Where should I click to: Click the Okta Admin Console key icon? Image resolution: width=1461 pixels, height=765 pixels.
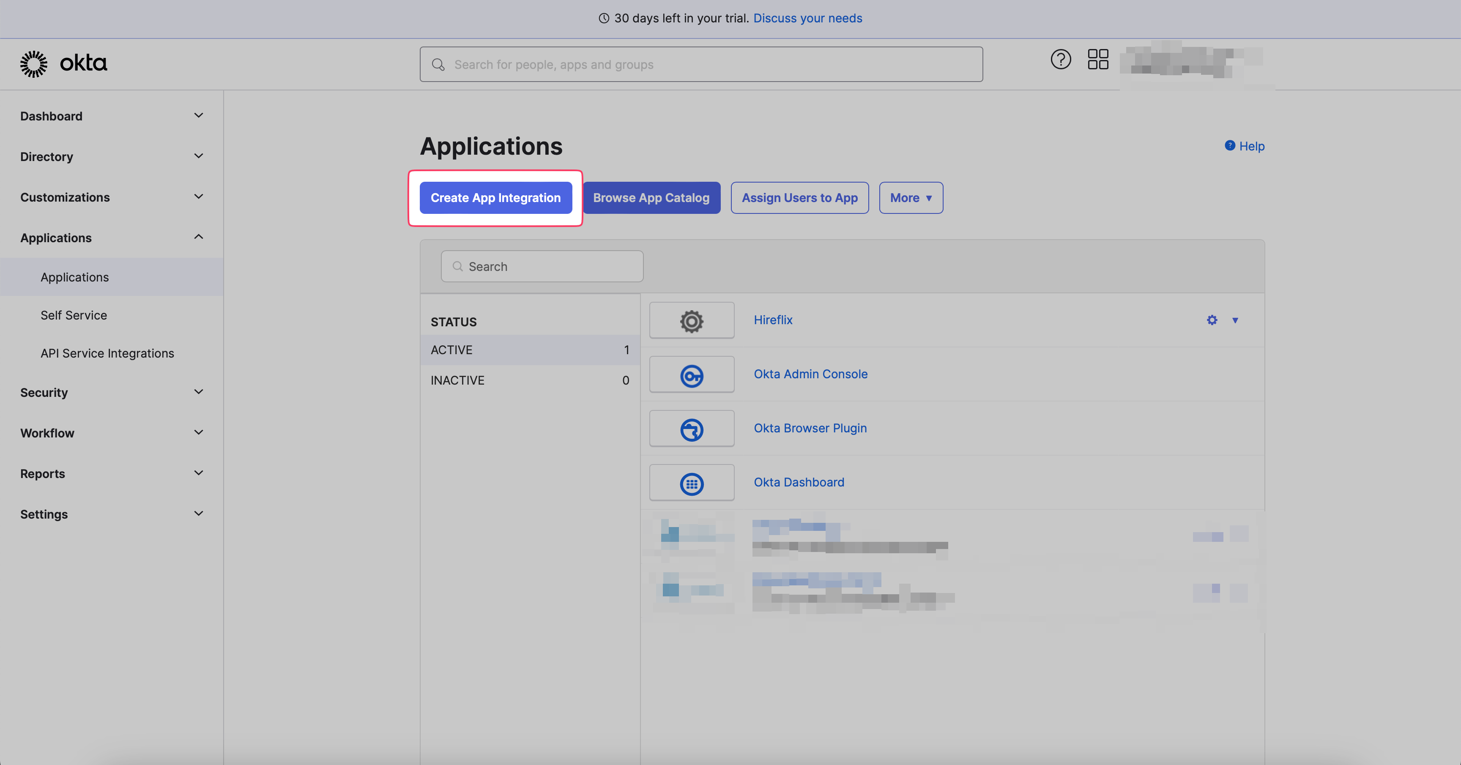(691, 375)
